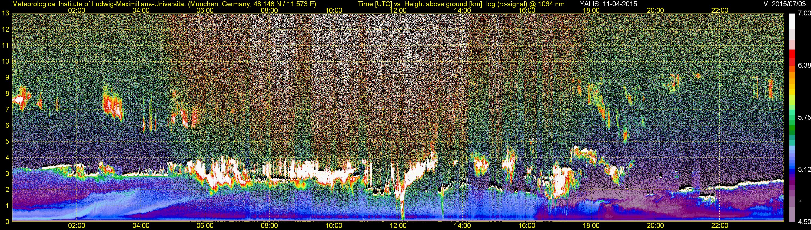Click '20:00' on the top time axis
Screen dimensions: 811x230
656,10
